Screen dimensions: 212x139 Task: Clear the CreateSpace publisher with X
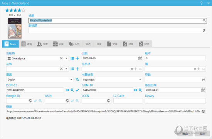[x=61, y=58]
